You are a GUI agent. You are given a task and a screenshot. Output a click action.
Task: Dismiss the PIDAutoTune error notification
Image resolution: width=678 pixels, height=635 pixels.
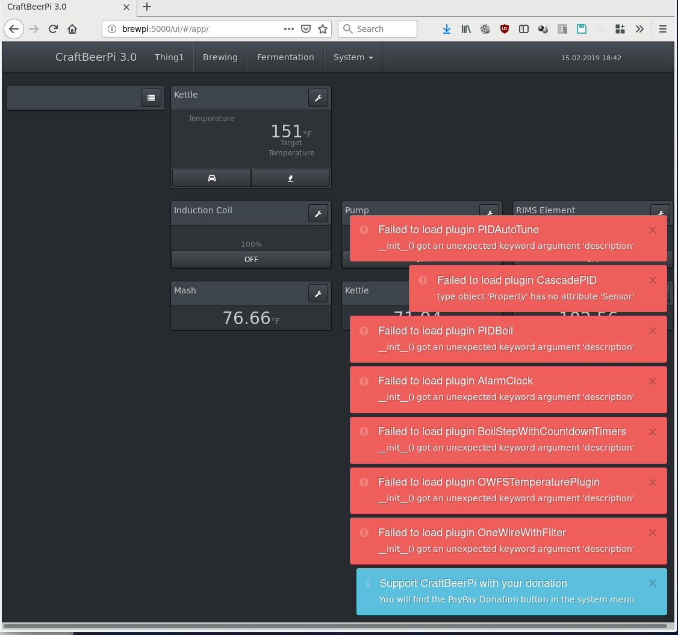[x=653, y=230]
